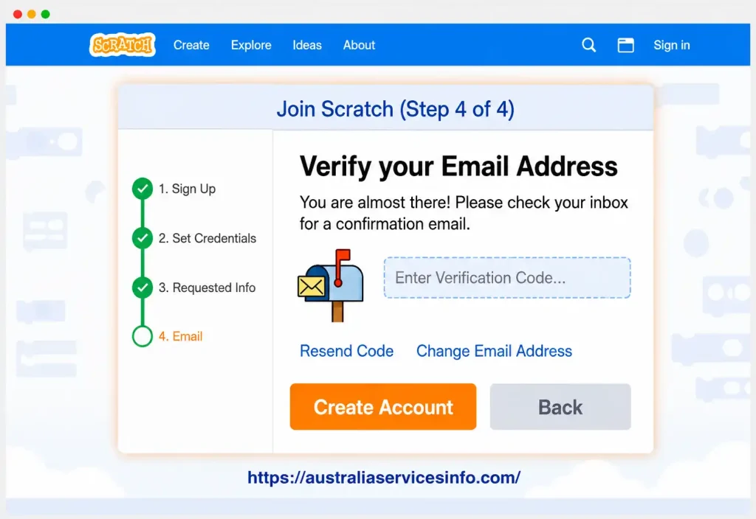This screenshot has height=519, width=756.
Task: Click the Scratch logo
Action: click(x=123, y=45)
